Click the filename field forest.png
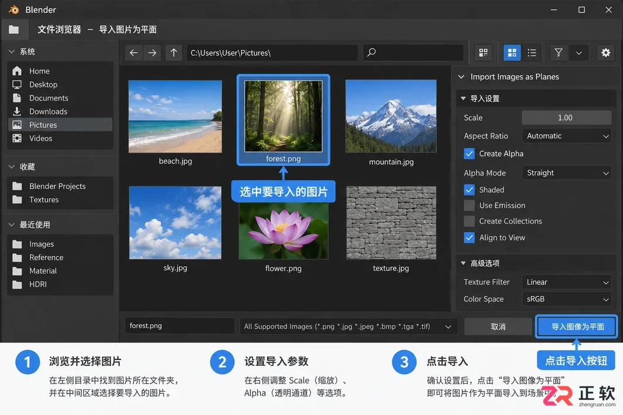623x415 pixels. tap(180, 326)
